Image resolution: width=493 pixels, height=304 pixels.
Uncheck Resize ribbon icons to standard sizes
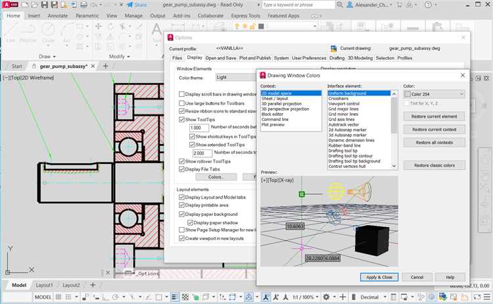pos(181,111)
